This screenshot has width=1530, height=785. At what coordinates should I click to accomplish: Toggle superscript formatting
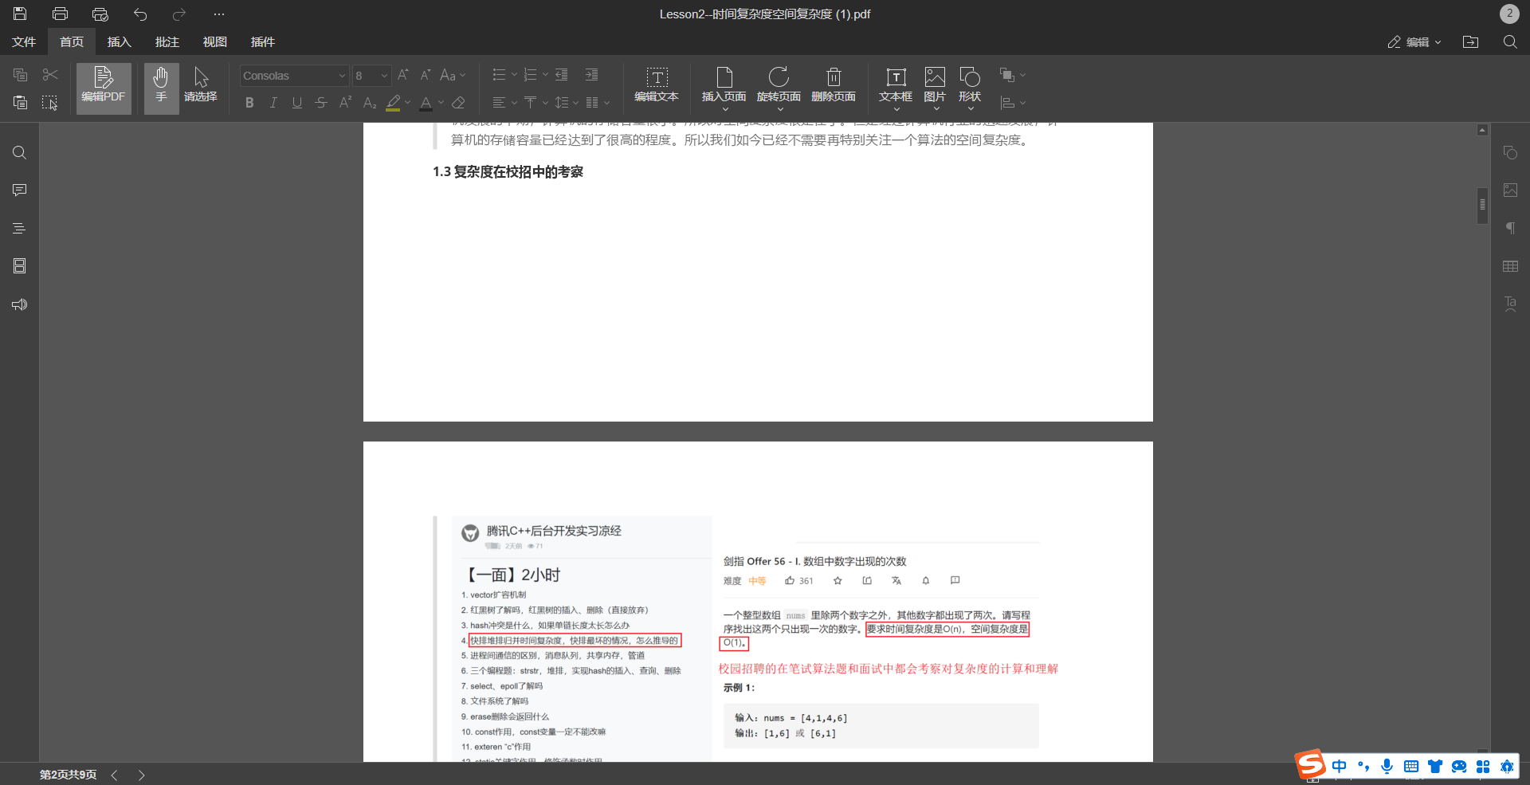[x=345, y=102]
